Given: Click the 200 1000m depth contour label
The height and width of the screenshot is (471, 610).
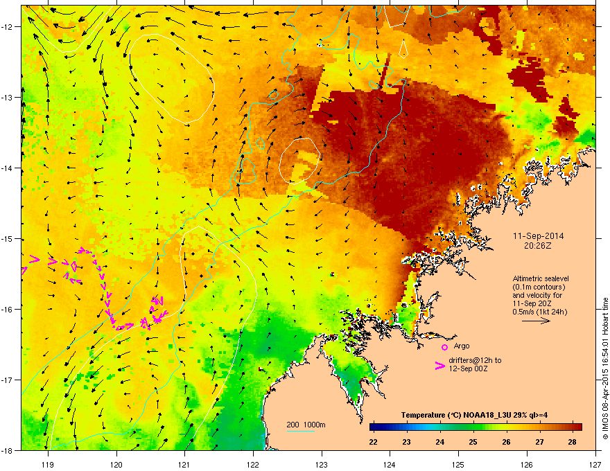Looking at the screenshot, I should pyautogui.click(x=306, y=425).
